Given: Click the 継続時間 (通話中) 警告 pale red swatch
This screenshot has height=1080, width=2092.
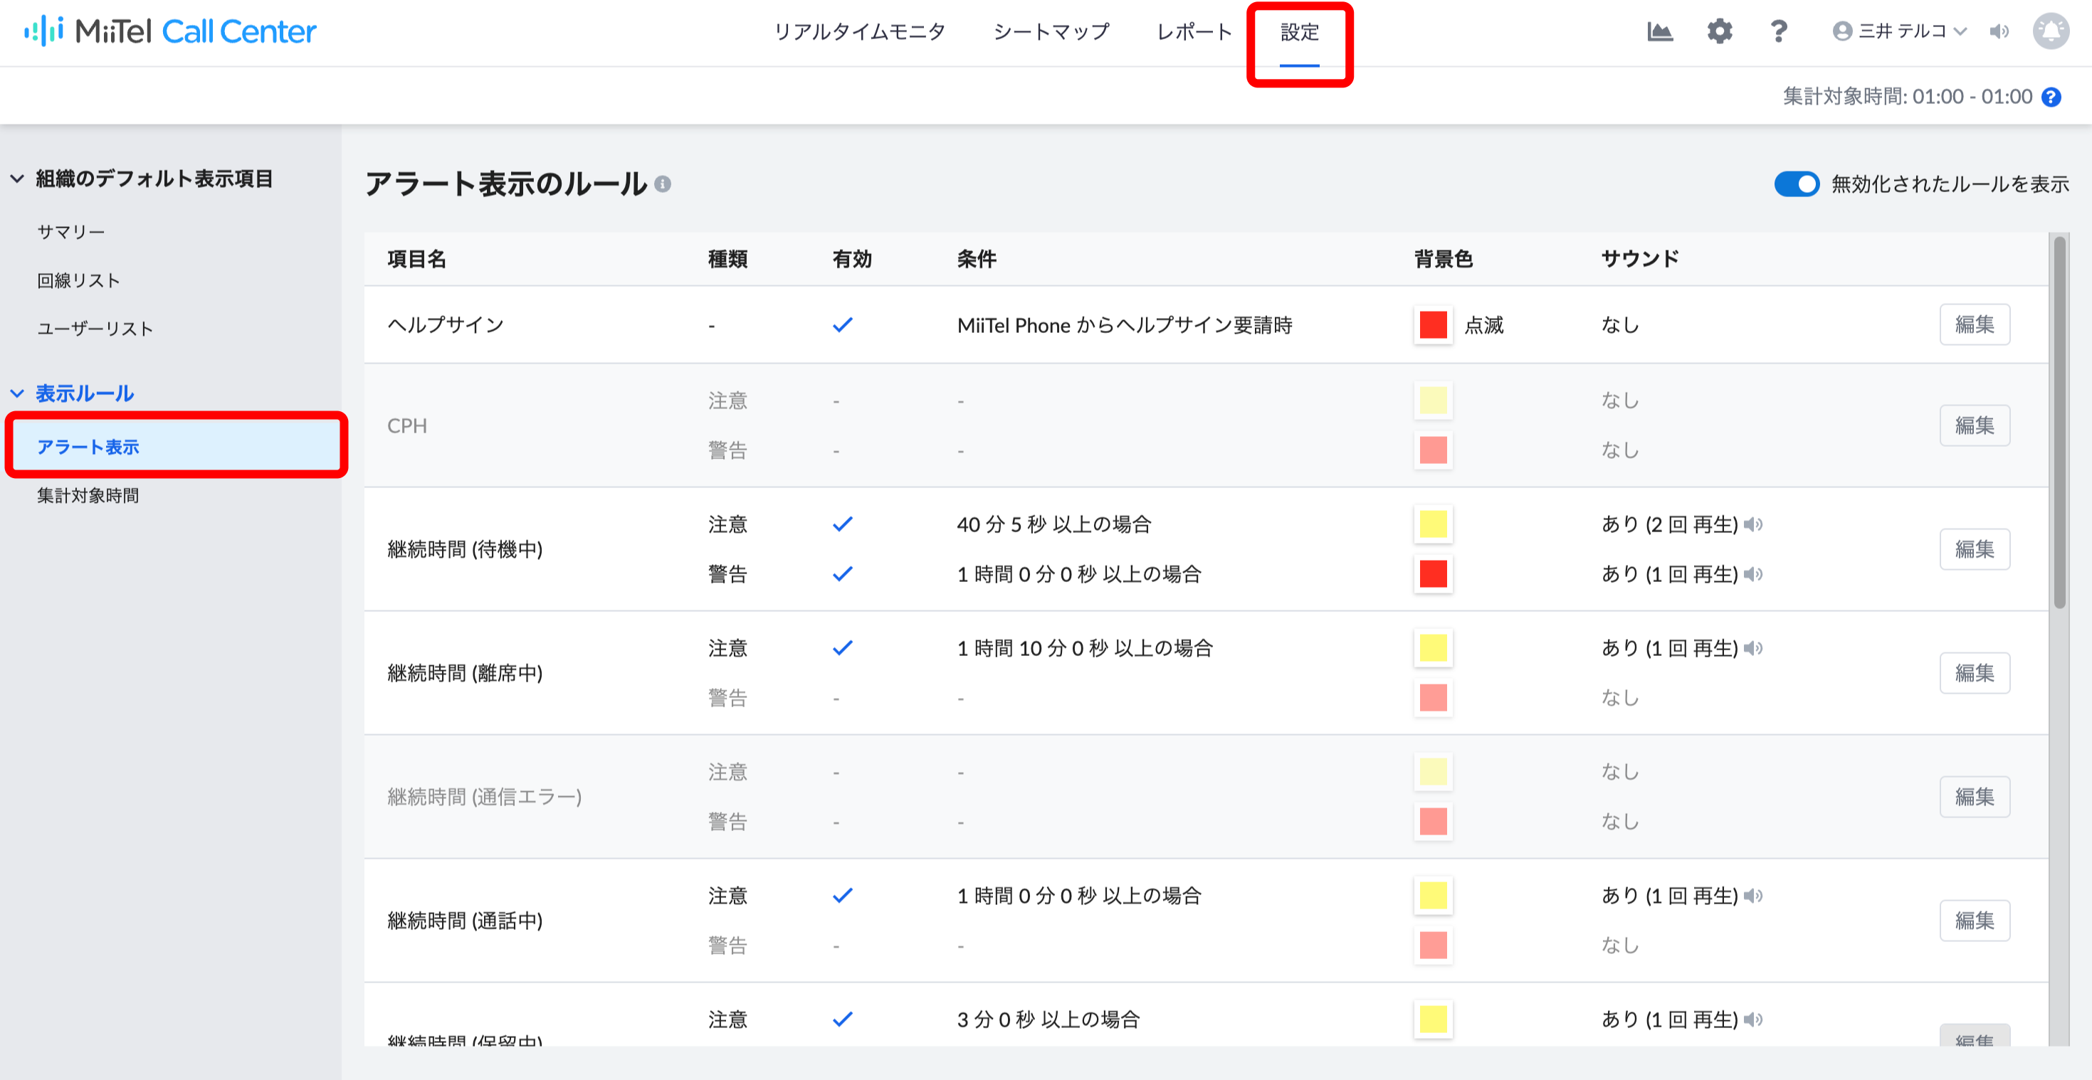Looking at the screenshot, I should click(1433, 946).
